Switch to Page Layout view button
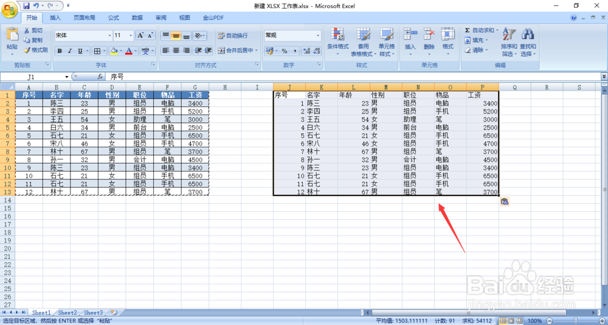Image resolution: width=608 pixels, height=325 pixels. [511, 321]
